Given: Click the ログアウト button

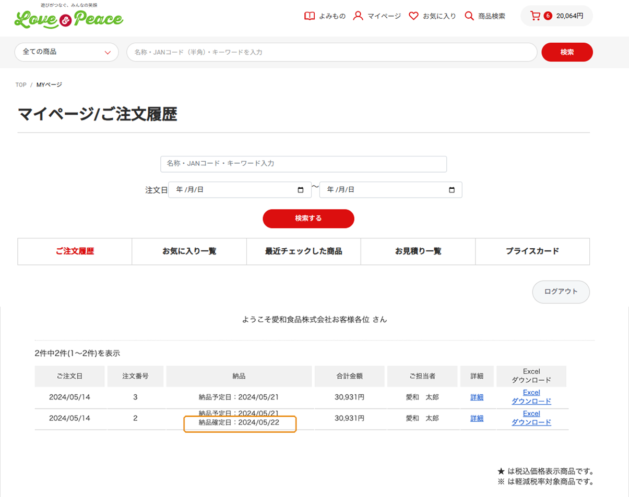Looking at the screenshot, I should [561, 292].
